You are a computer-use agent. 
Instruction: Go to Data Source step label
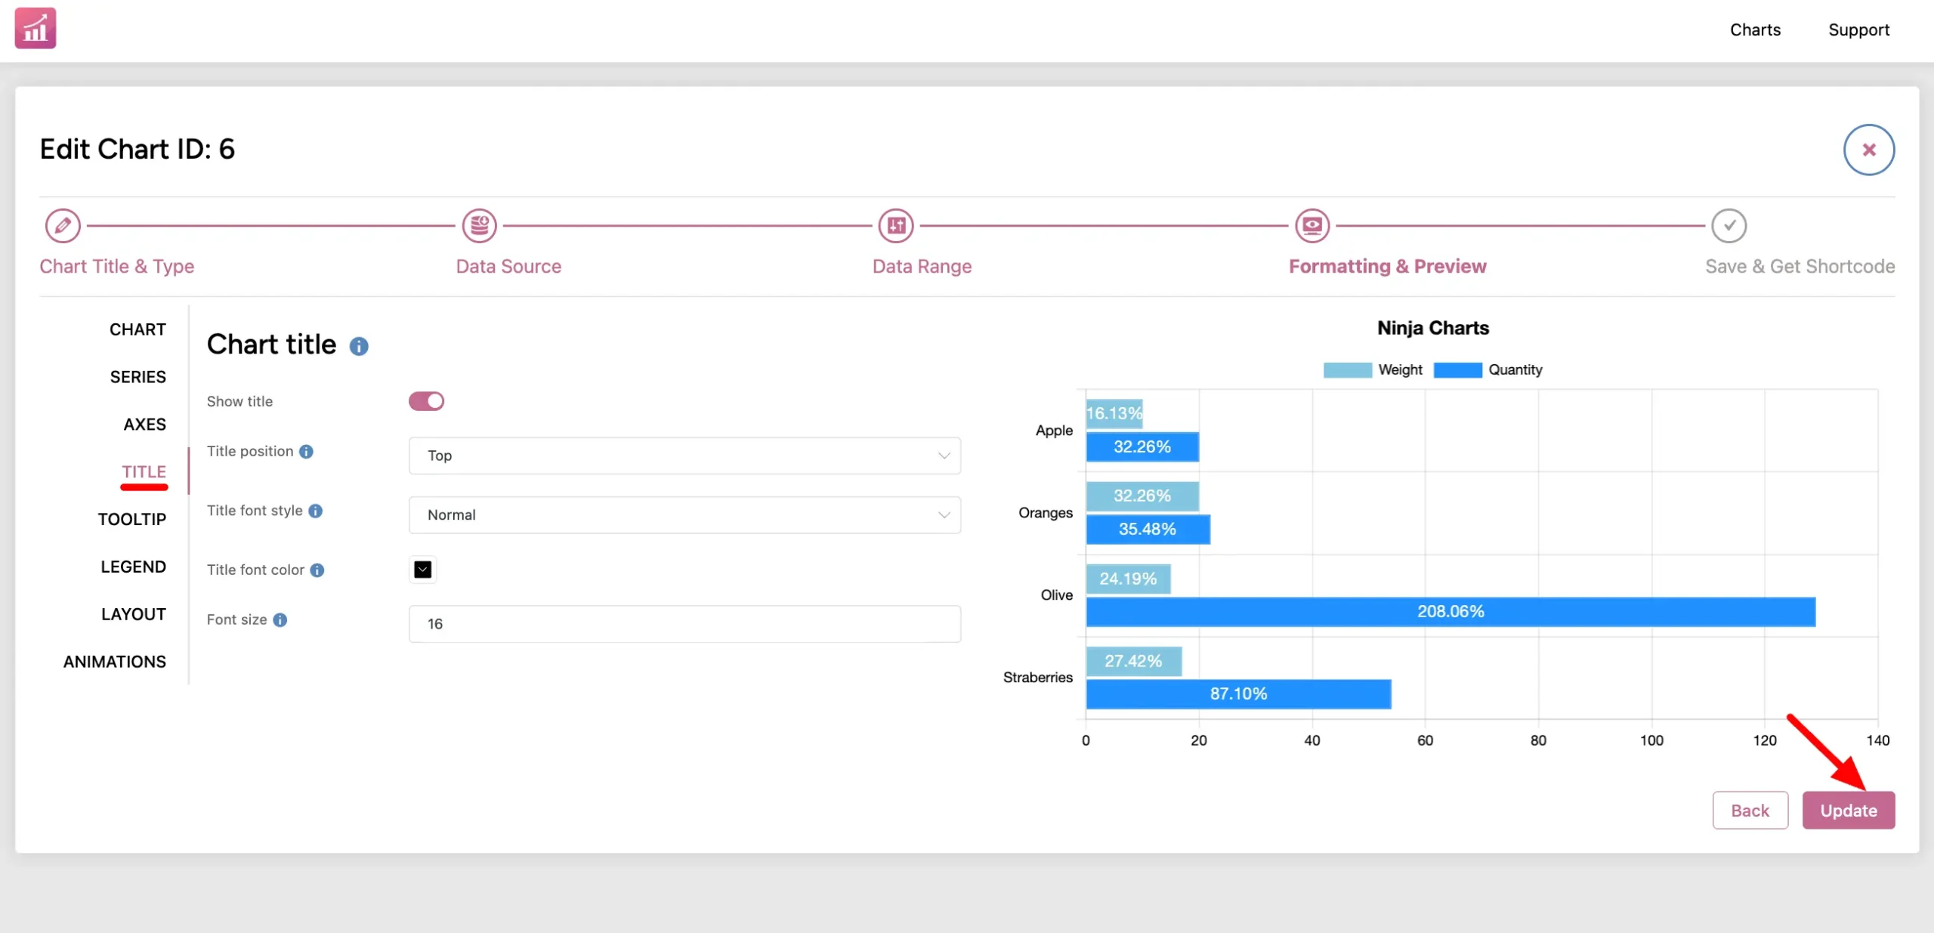[x=508, y=267]
